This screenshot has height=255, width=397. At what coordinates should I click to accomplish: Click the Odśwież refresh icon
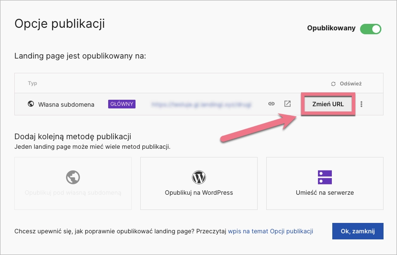tap(334, 84)
